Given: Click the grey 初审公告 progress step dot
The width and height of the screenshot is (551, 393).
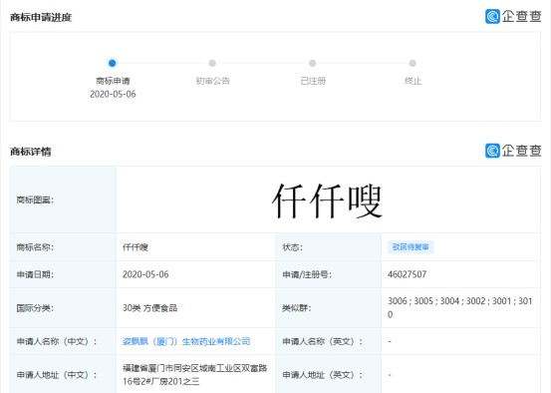Looking at the screenshot, I should [x=212, y=63].
